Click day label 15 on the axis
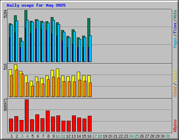This screenshot has height=140, width=179. 84,136
